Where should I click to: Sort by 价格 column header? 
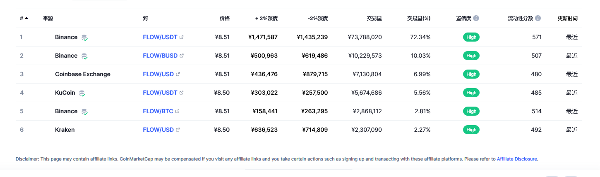click(225, 19)
